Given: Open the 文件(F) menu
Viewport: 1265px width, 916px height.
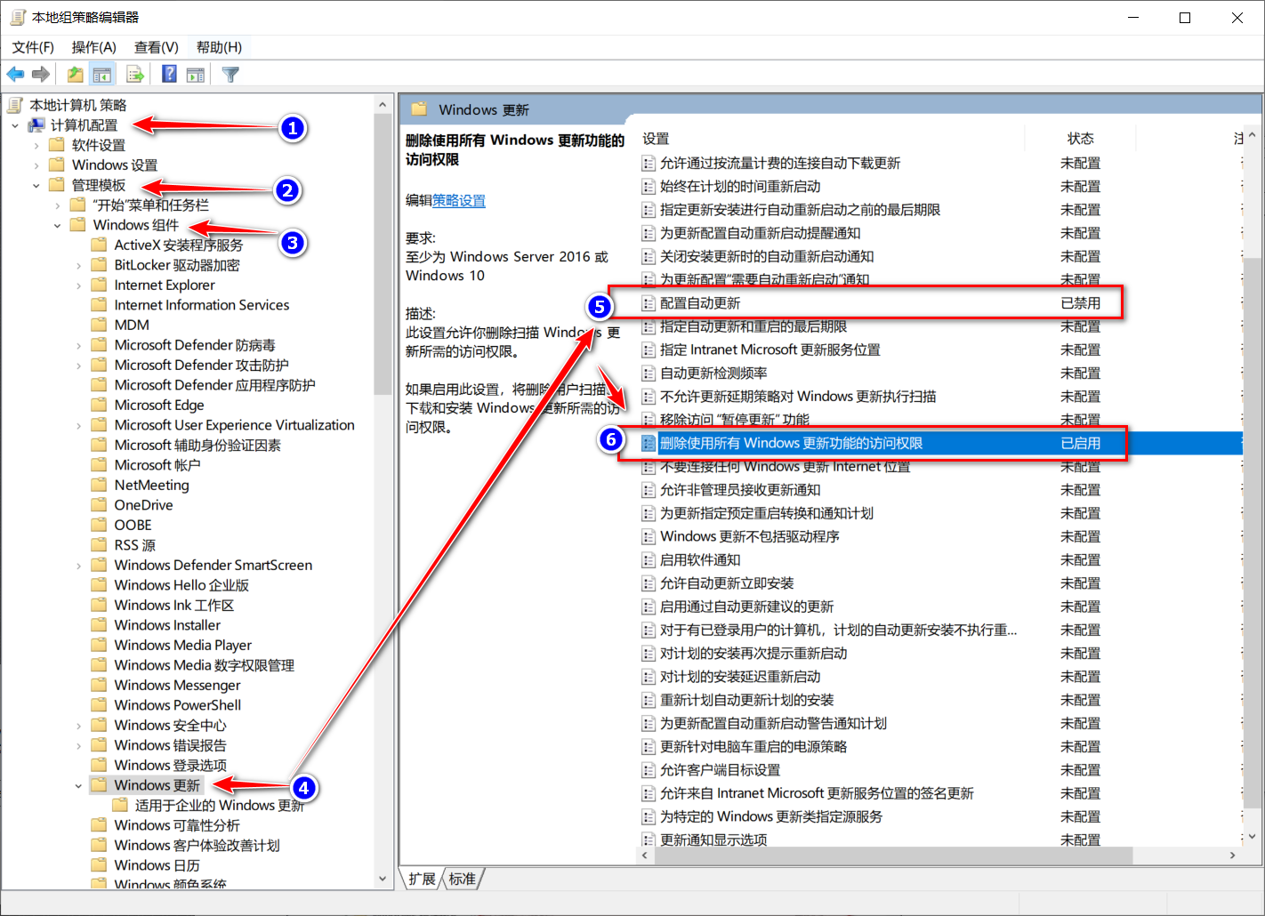Looking at the screenshot, I should pyautogui.click(x=33, y=47).
